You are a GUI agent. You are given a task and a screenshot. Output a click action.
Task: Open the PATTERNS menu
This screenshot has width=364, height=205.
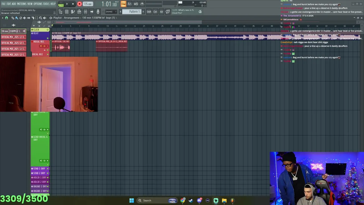click(22, 4)
